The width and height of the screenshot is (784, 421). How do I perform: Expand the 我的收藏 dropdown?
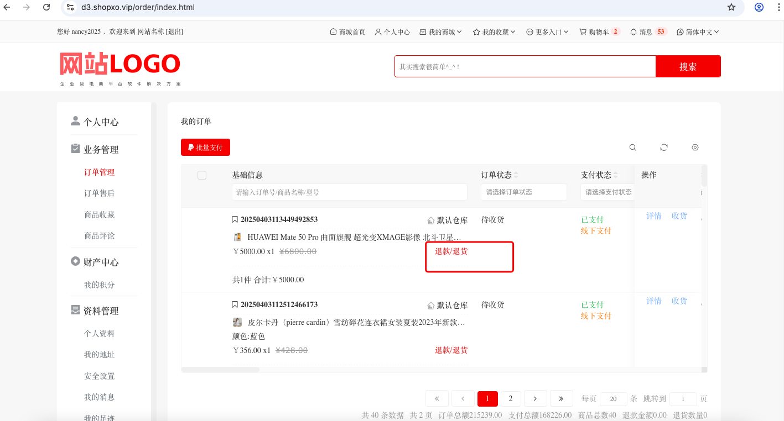[494, 32]
